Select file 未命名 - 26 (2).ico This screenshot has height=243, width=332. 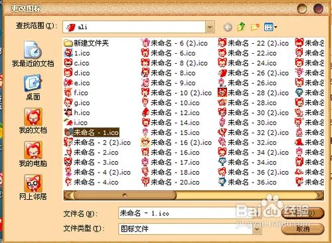click(x=254, y=73)
